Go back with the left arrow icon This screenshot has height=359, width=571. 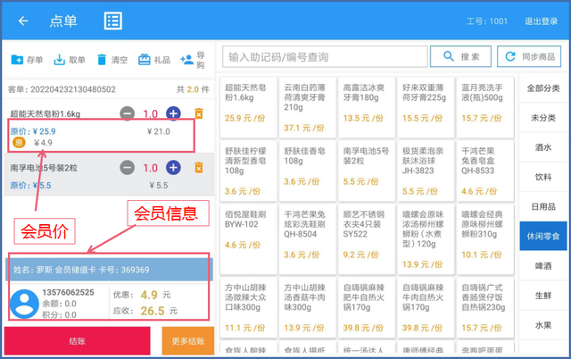point(23,21)
